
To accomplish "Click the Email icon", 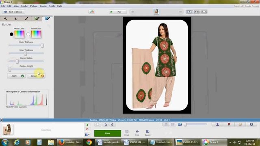I will pos(127,133).
